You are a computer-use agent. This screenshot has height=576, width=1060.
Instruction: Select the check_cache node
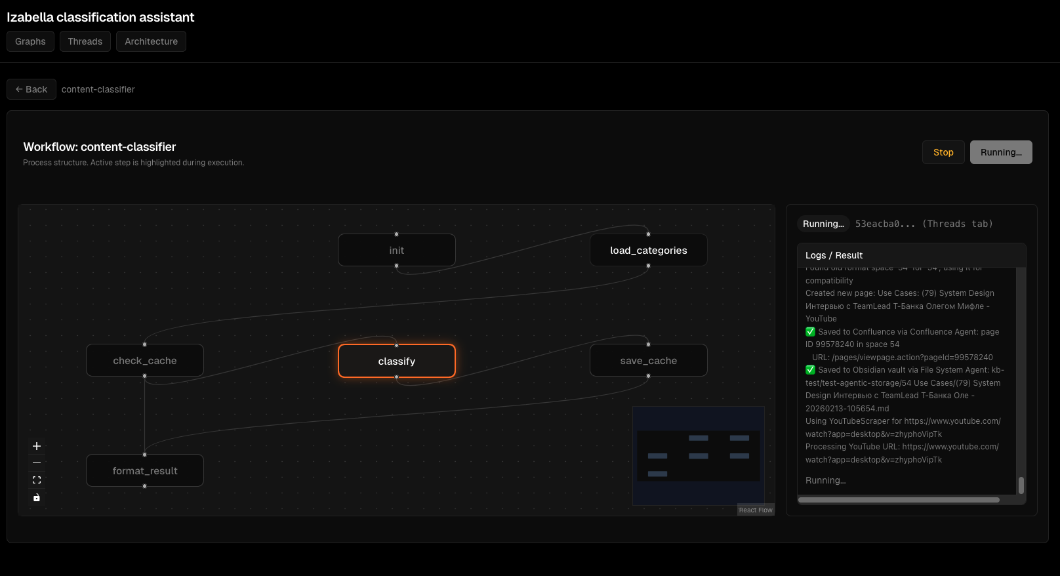[144, 361]
